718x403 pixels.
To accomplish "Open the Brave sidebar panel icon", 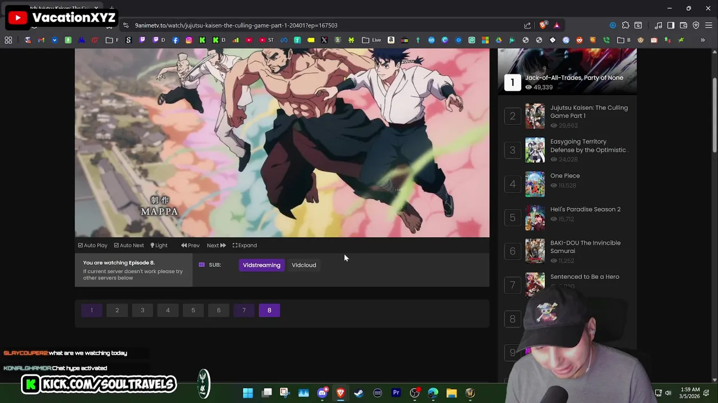I will [671, 25].
